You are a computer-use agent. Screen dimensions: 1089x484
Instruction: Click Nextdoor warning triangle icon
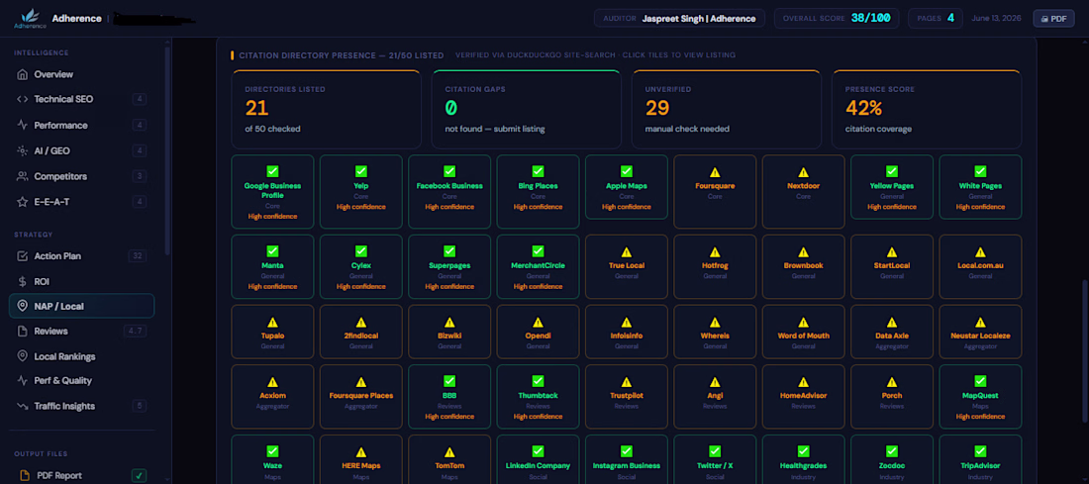[x=804, y=172]
